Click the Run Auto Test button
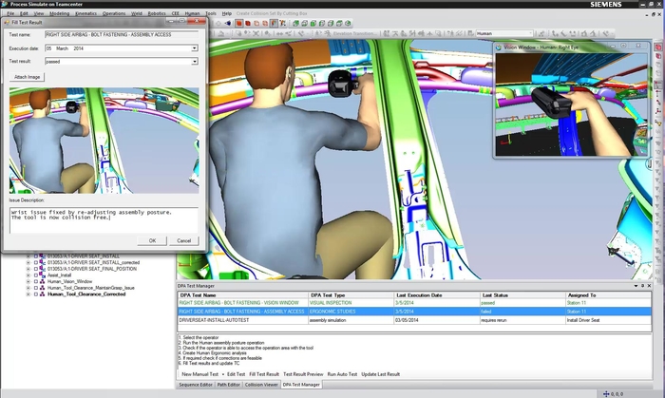The height and width of the screenshot is (398, 665). (x=342, y=374)
